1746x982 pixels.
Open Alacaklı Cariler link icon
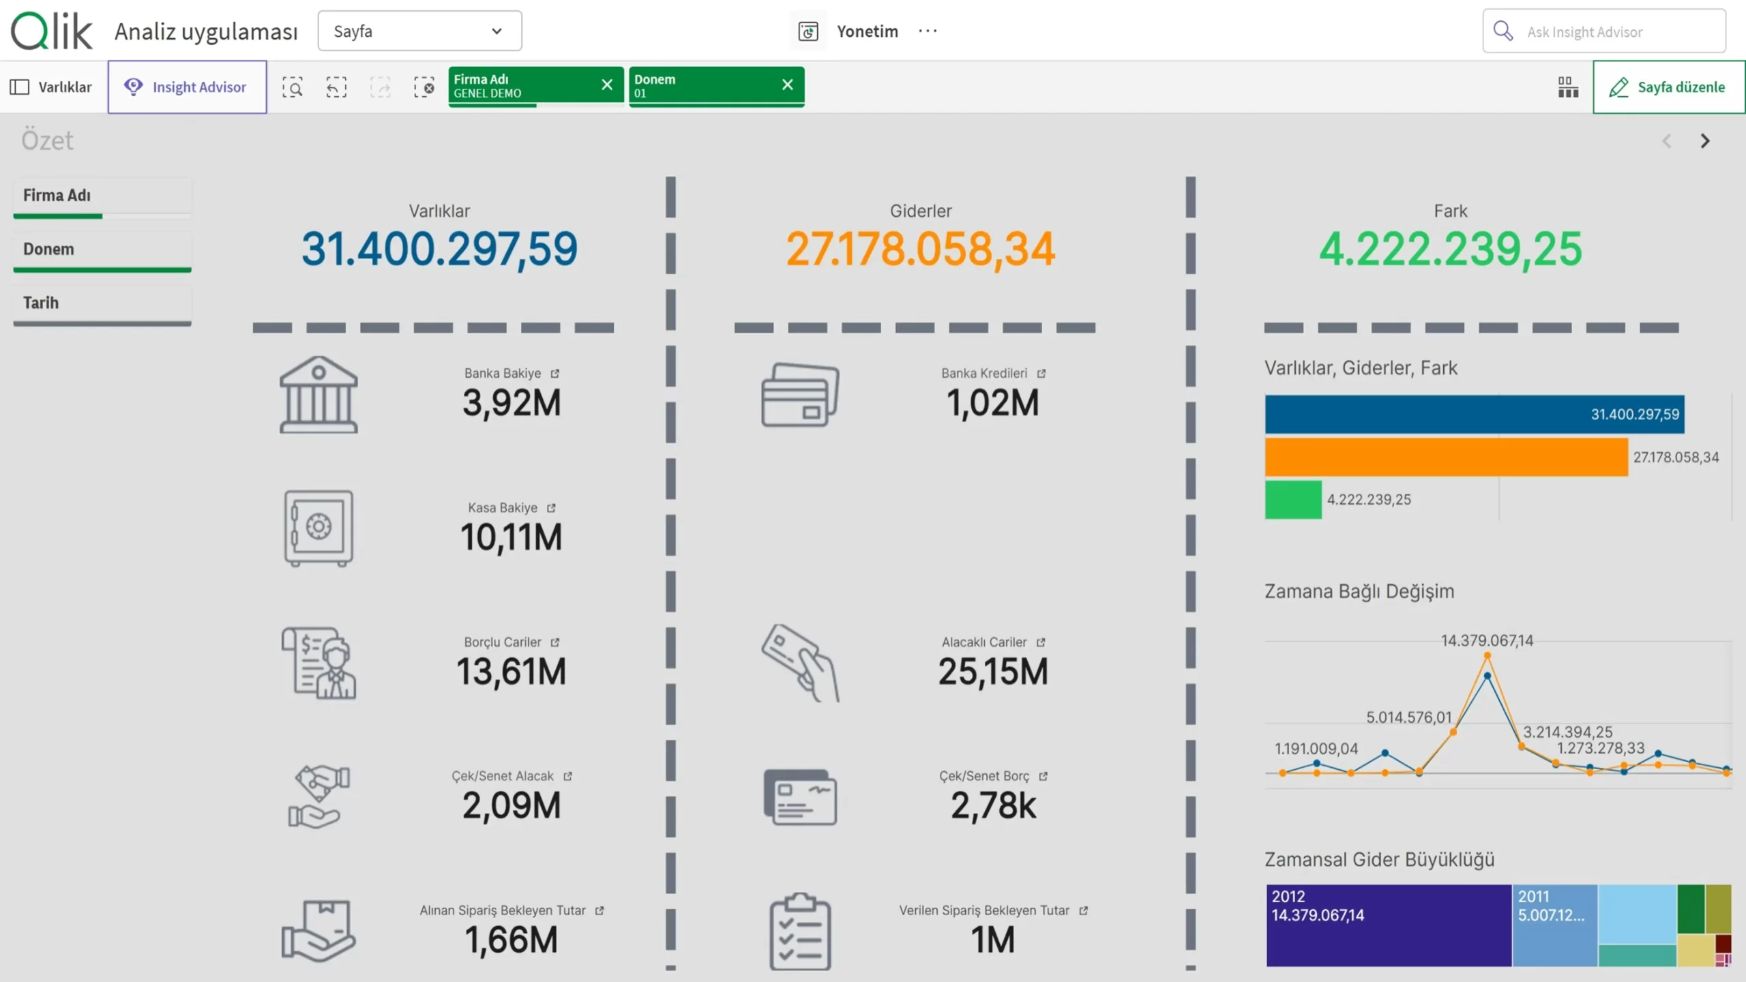coord(1041,642)
